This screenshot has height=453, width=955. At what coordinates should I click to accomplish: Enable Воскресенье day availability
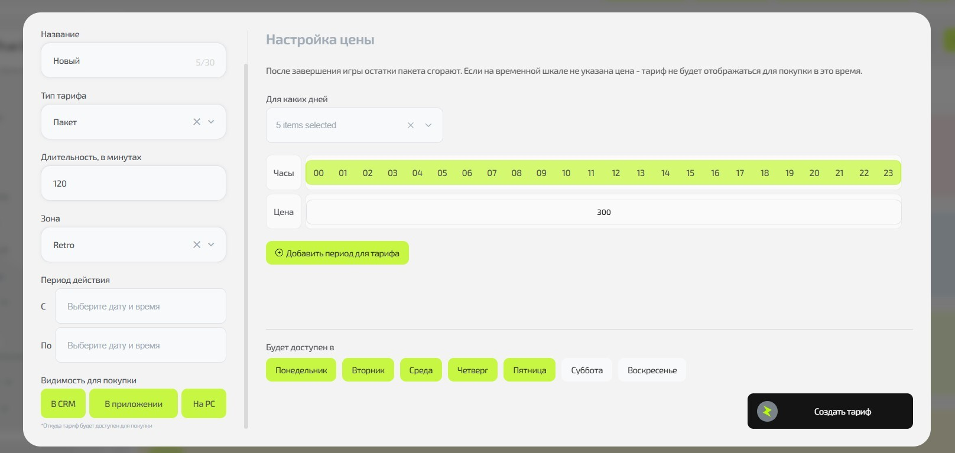click(652, 370)
